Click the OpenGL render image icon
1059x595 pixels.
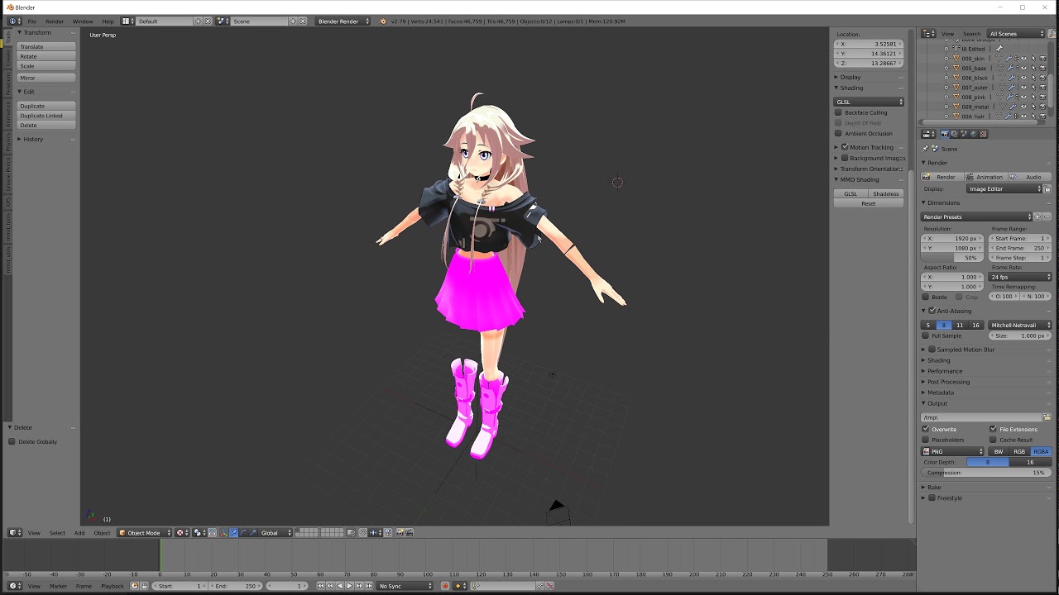[400, 533]
